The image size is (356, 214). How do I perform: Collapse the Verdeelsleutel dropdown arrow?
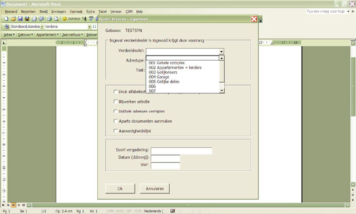[x=221, y=52]
